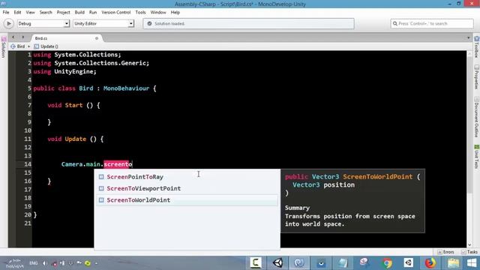Open the Search menu
The image size is (480, 270).
pyautogui.click(x=46, y=12)
